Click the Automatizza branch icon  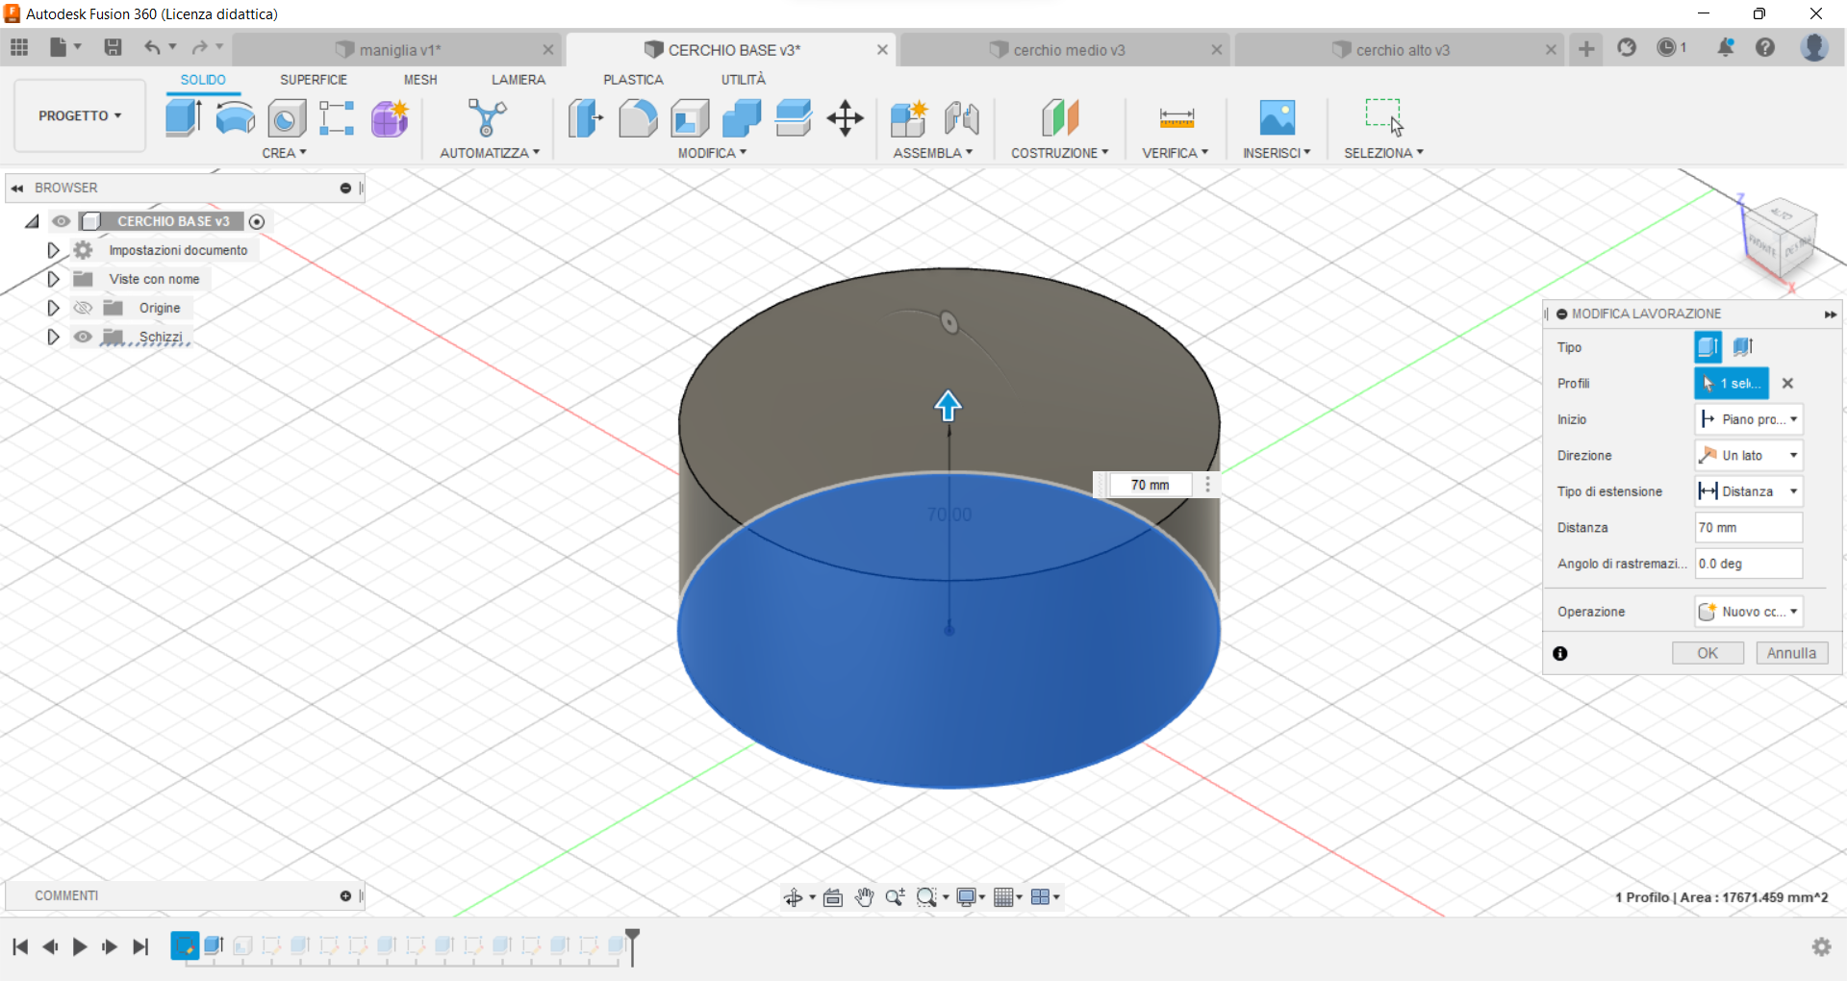coord(487,118)
